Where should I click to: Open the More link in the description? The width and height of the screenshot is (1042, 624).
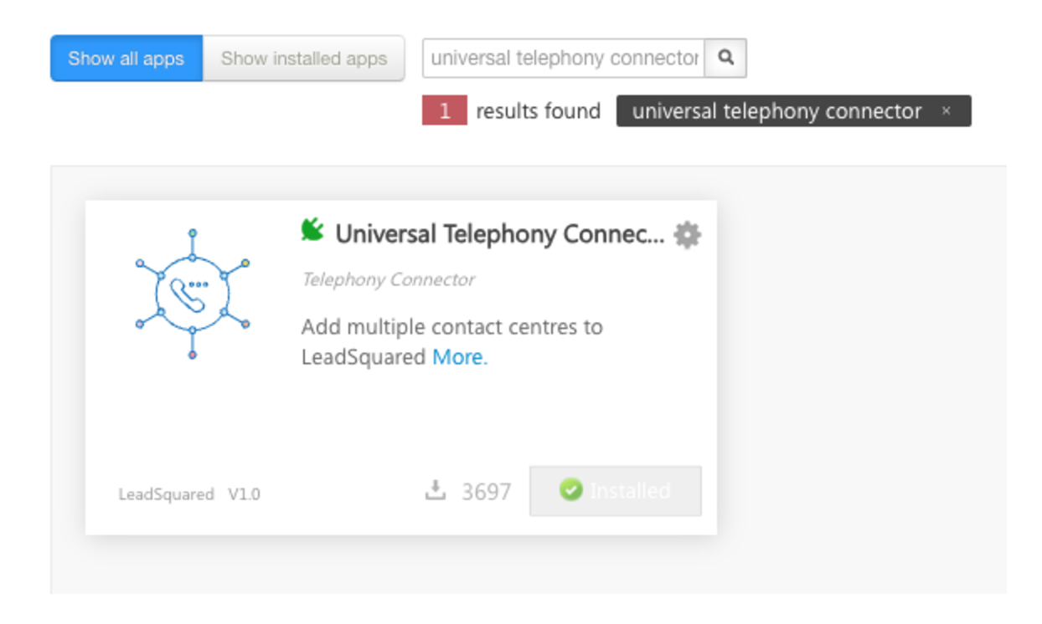(x=460, y=357)
